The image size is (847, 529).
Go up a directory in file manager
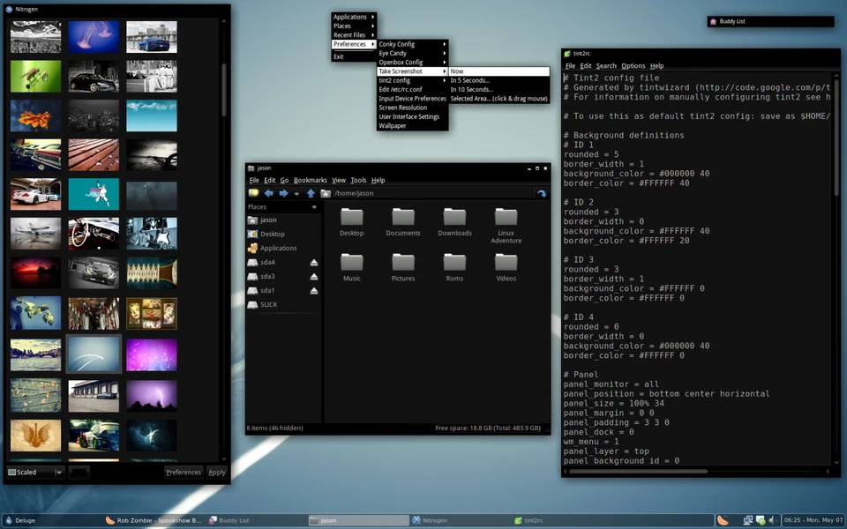pos(310,193)
